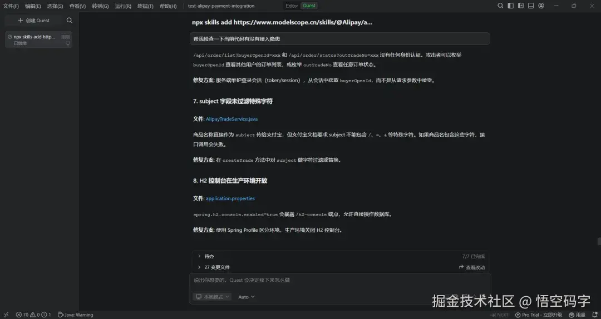Click the completed check icon on npx quest
The width and height of the screenshot is (601, 319).
click(x=10, y=37)
